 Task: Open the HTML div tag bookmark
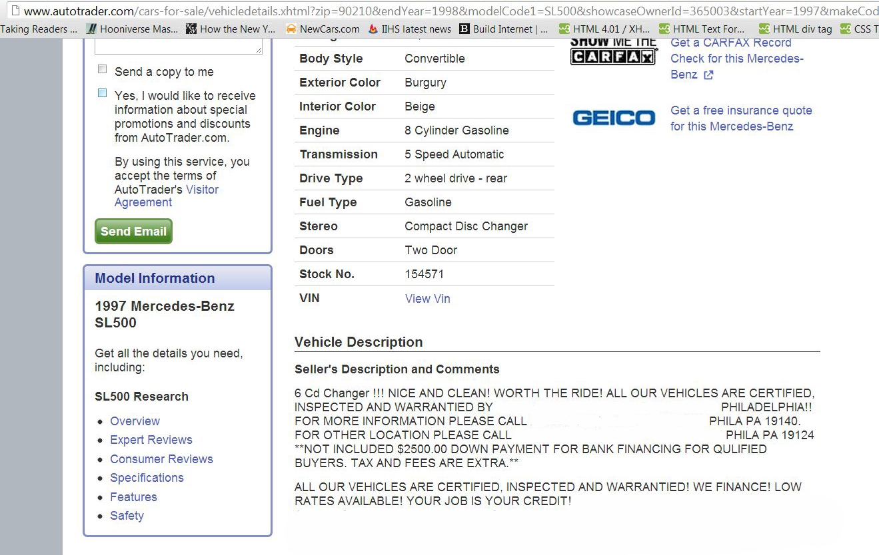click(795, 29)
